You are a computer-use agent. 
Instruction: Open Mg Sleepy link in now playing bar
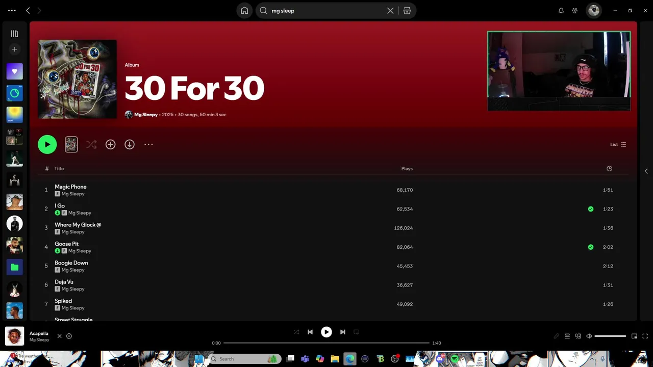point(39,340)
